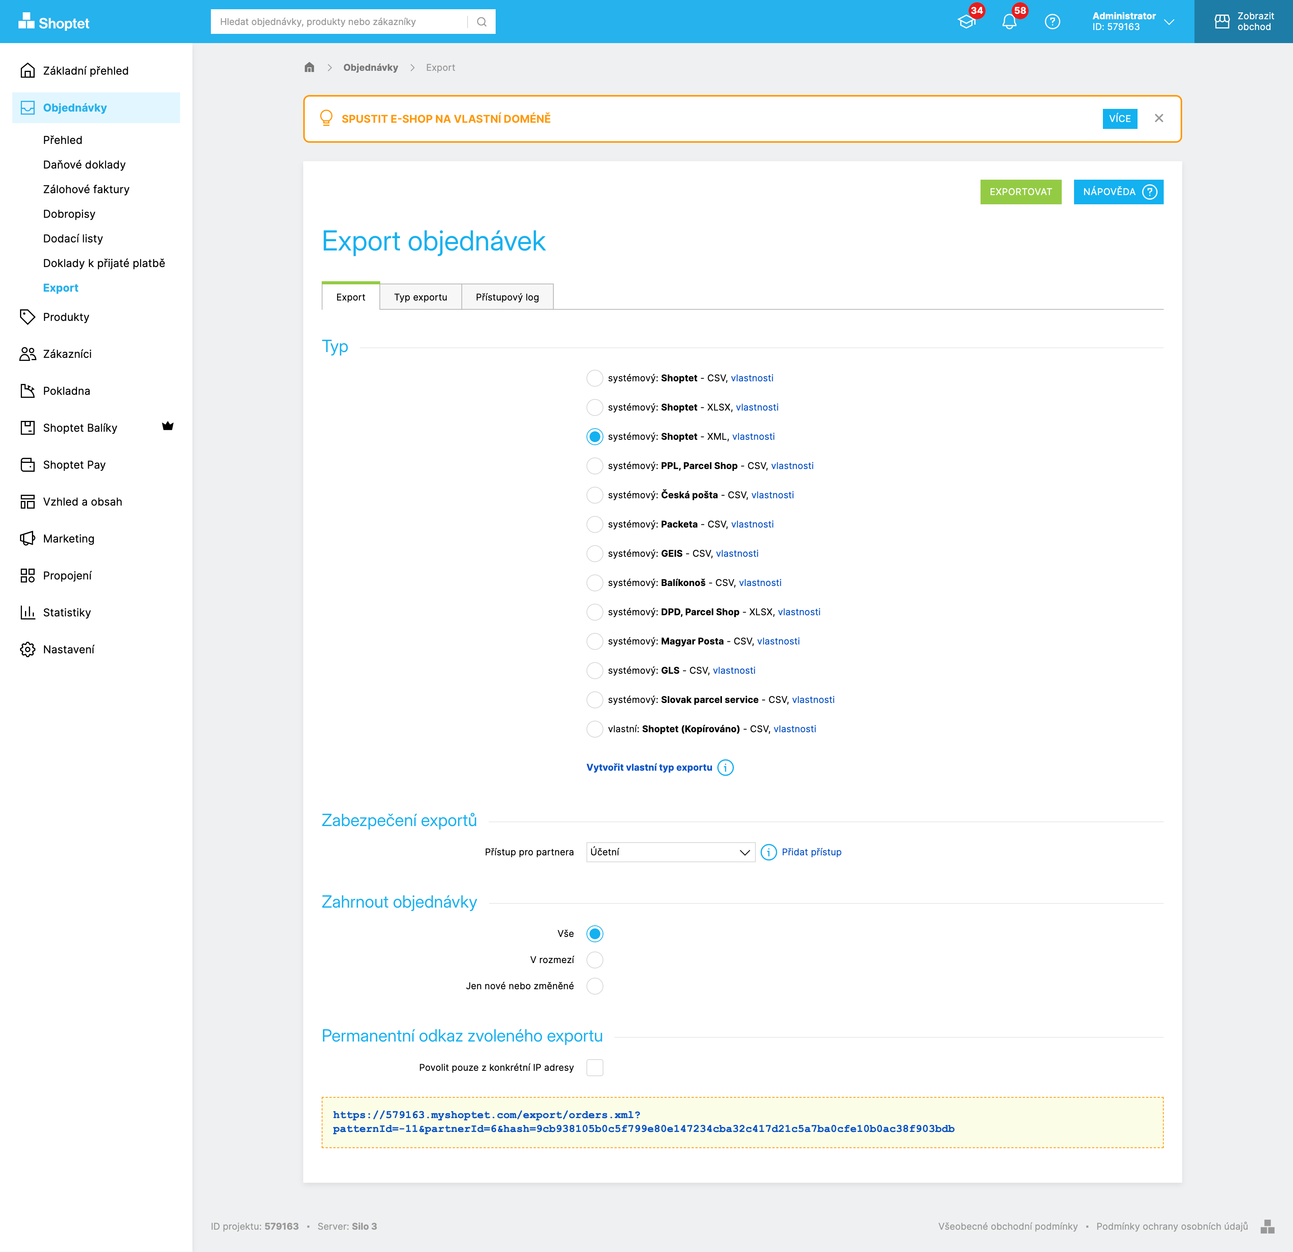
Task: Open the Nastavení gear icon
Action: click(x=28, y=649)
